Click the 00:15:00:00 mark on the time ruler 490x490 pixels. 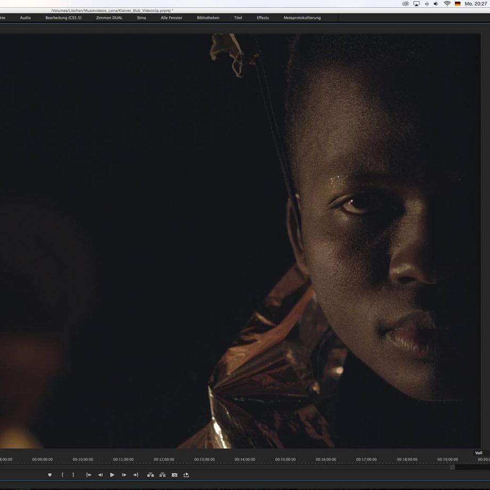pyautogui.click(x=285, y=459)
